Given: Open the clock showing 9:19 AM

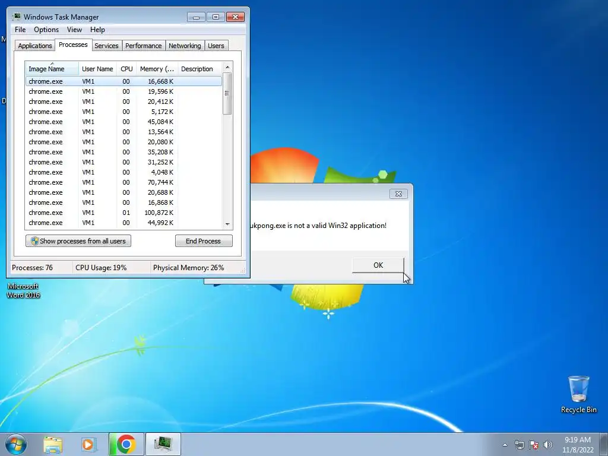Looking at the screenshot, I should (578, 445).
